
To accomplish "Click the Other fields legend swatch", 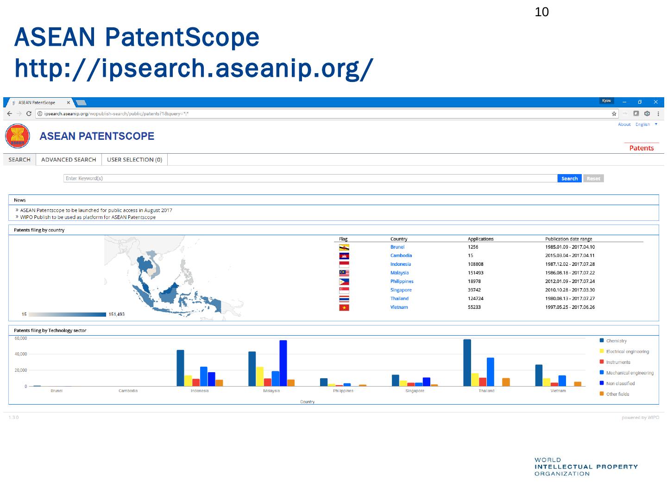I will tap(602, 394).
